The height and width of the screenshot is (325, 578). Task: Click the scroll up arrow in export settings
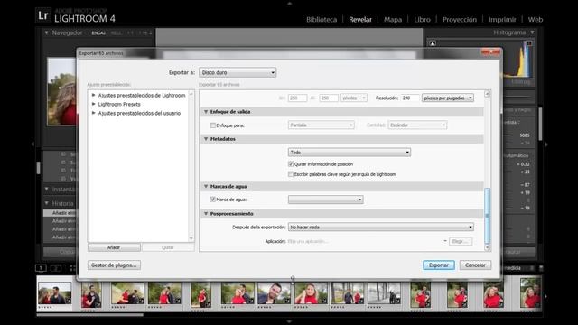[488, 94]
